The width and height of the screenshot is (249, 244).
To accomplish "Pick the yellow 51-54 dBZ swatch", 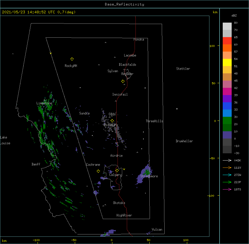I will [227, 62].
